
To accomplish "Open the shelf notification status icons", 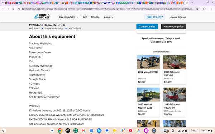I will coord(183,130).
